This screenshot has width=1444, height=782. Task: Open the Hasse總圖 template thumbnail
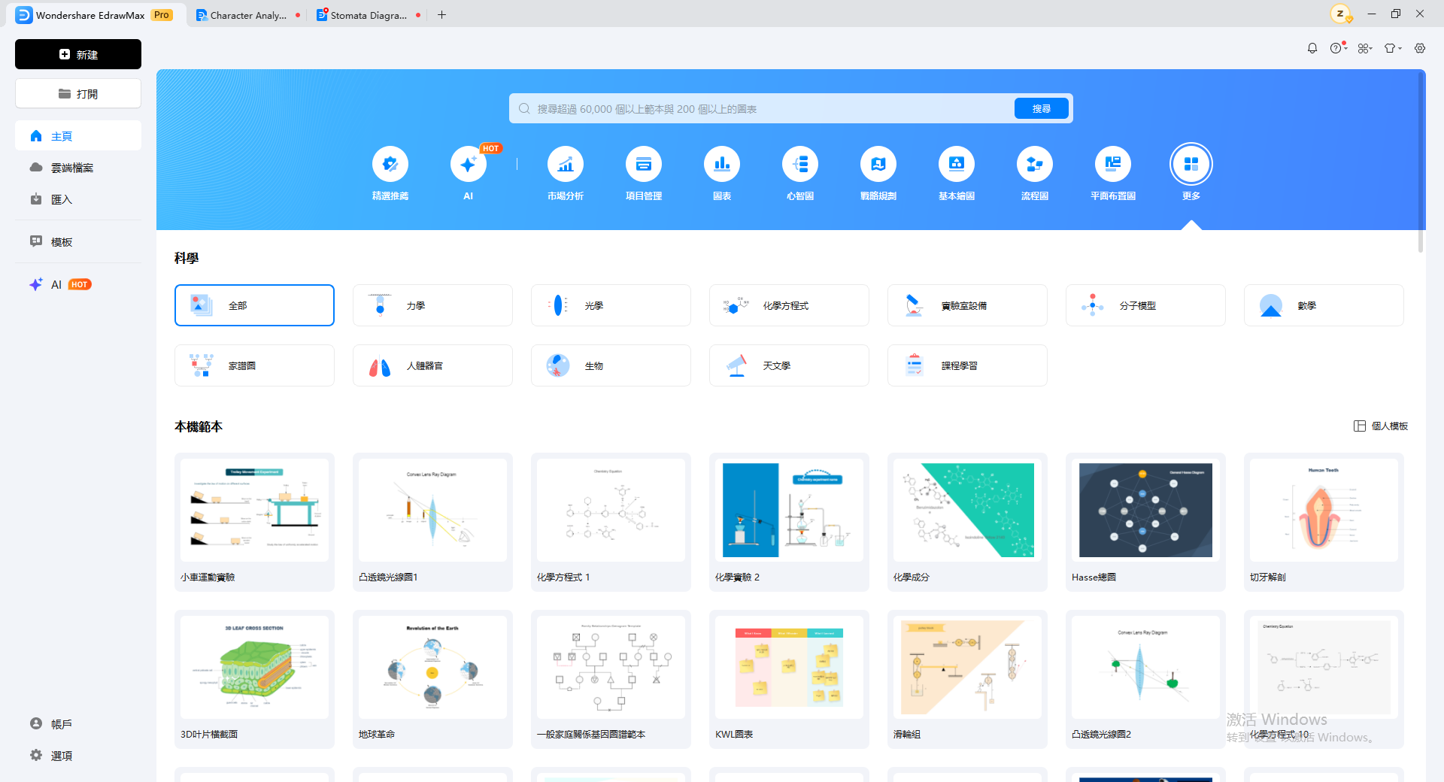click(x=1145, y=511)
